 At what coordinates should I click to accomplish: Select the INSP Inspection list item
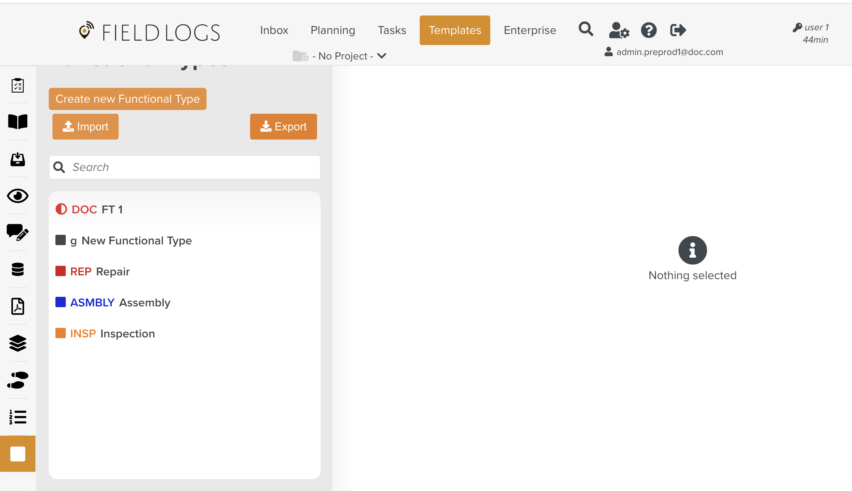[x=112, y=334]
